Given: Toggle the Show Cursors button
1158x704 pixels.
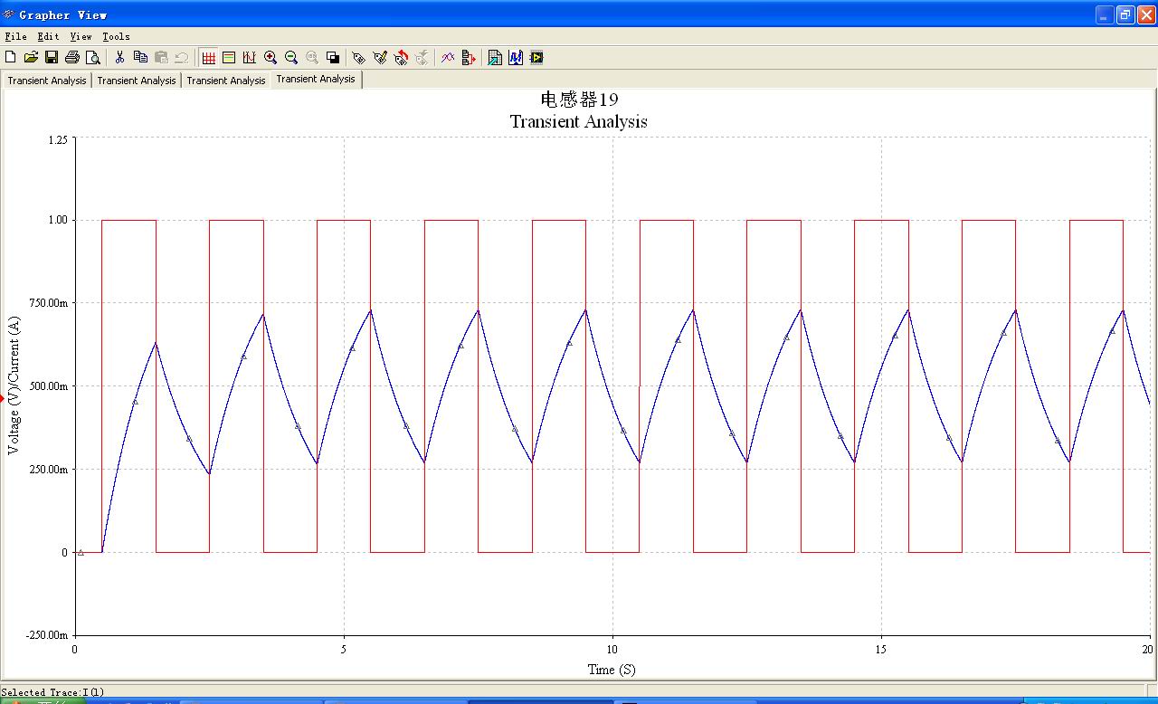Looking at the screenshot, I should point(250,57).
